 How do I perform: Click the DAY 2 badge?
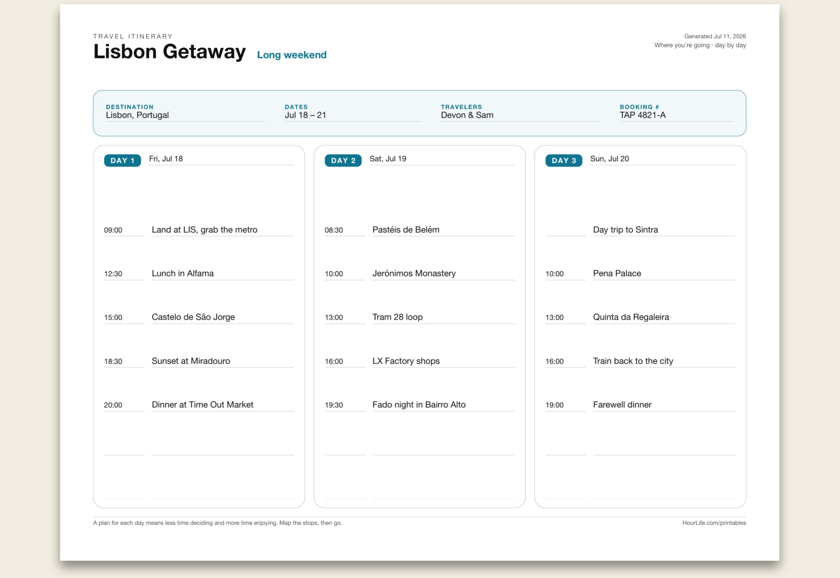pyautogui.click(x=343, y=160)
